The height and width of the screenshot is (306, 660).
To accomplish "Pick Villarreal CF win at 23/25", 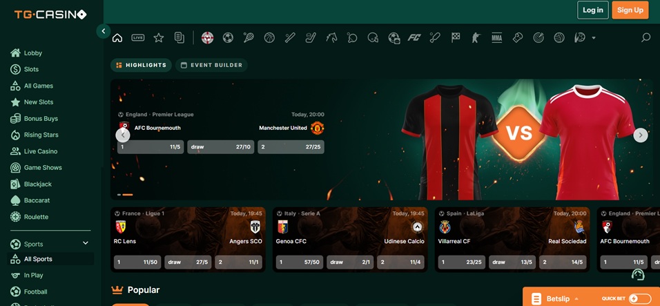I will pos(462,262).
